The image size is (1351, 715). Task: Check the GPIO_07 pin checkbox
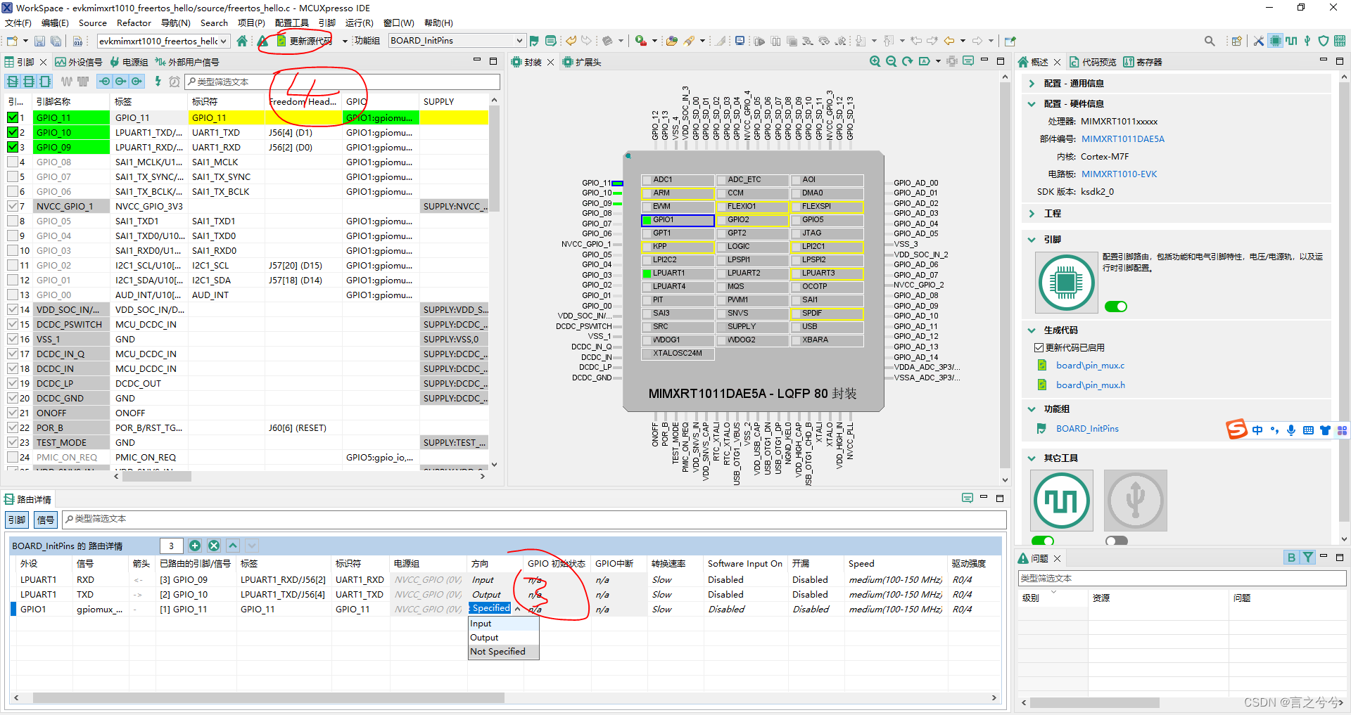13,176
